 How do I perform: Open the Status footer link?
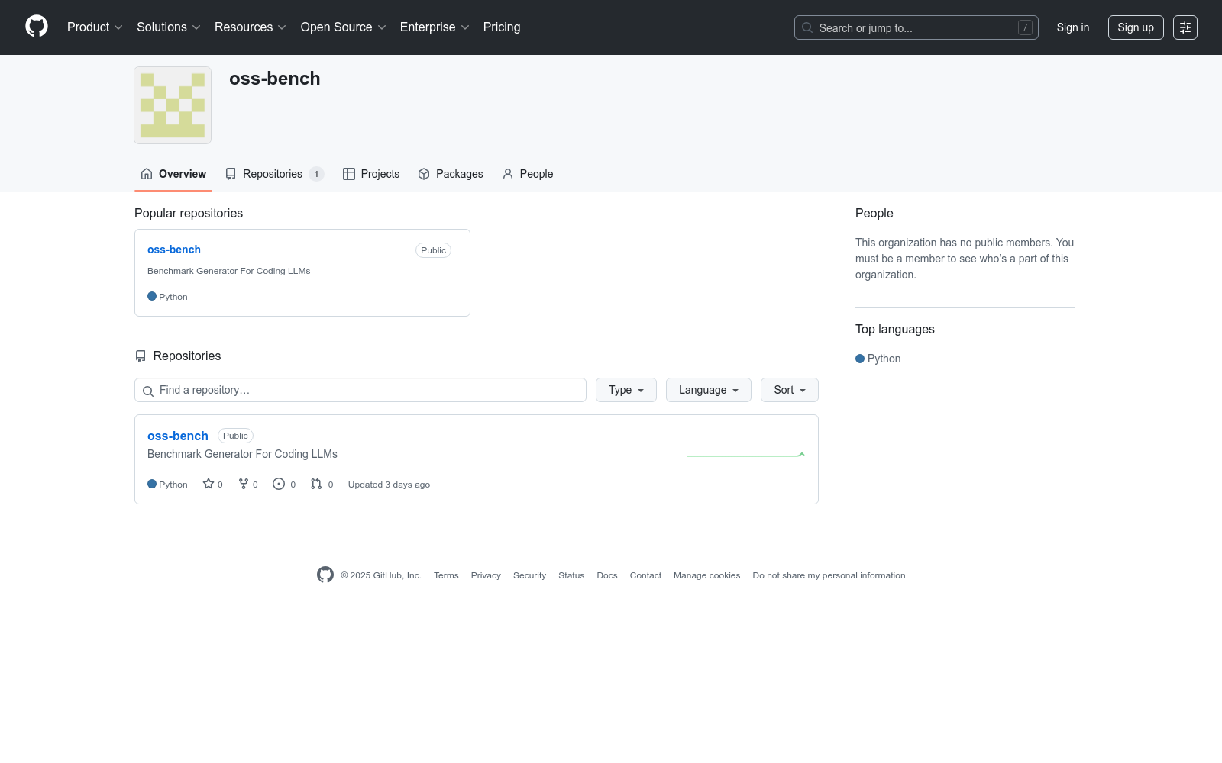[571, 575]
